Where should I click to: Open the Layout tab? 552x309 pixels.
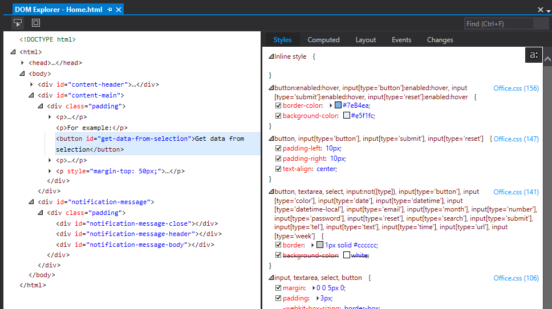366,40
